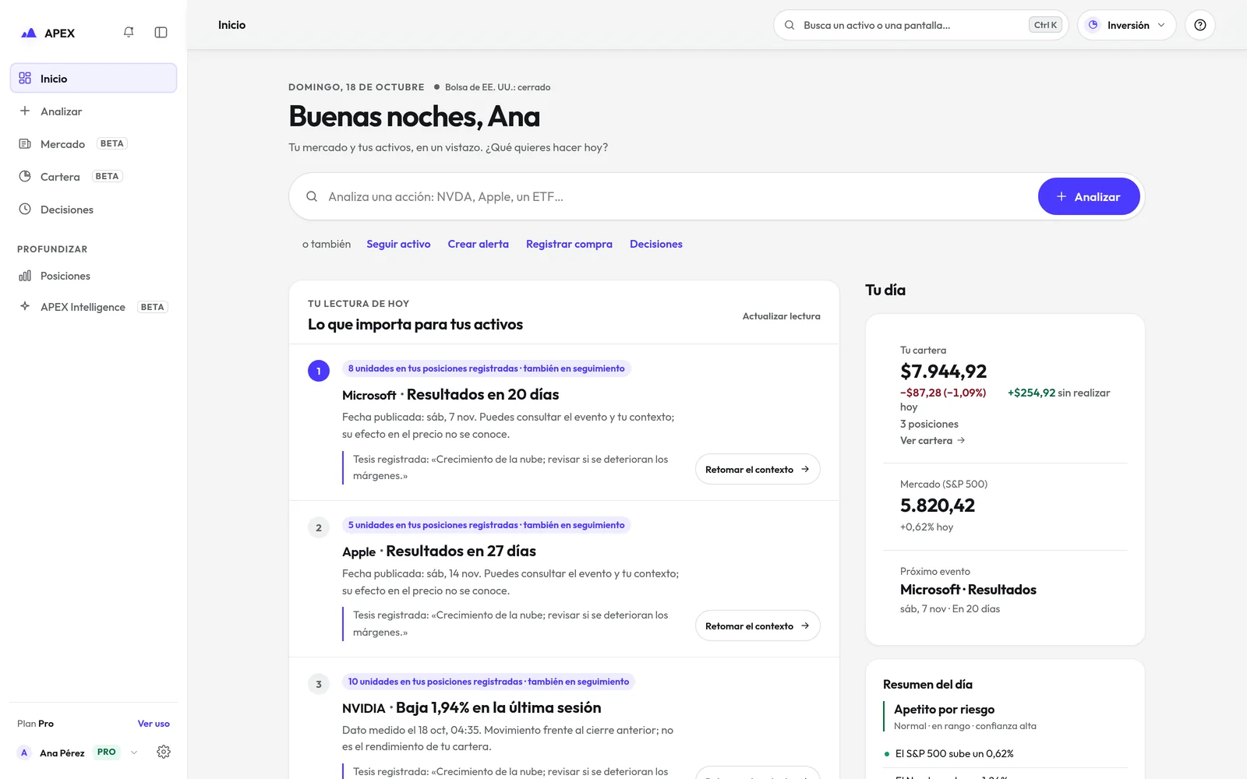Viewport: 1247px width, 779px height.
Task: Open Posiciones under Profundizar
Action: [94, 276]
